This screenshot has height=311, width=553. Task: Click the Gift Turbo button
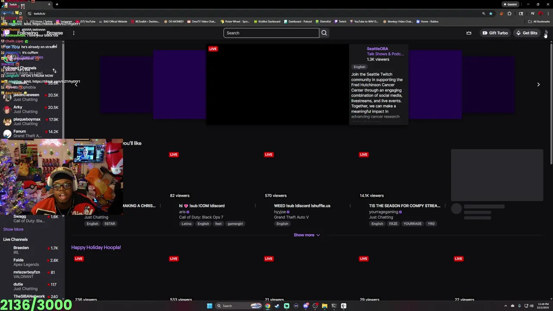click(x=495, y=33)
